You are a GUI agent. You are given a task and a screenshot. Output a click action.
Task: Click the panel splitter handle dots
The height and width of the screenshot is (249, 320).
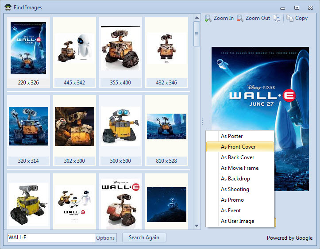(202, 122)
